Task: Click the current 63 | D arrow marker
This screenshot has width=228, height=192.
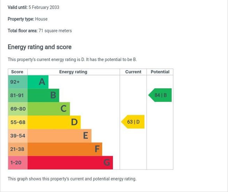Action: [133, 122]
